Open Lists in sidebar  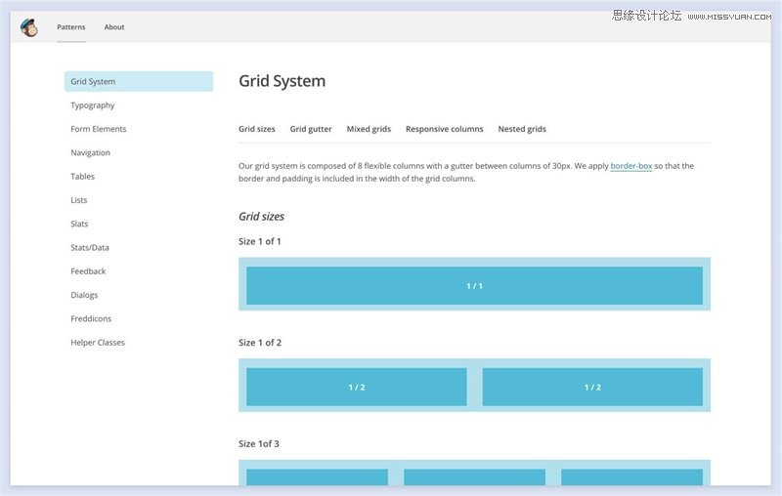point(79,200)
